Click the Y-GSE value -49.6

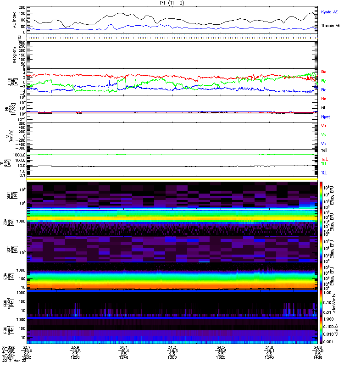pos(27,350)
